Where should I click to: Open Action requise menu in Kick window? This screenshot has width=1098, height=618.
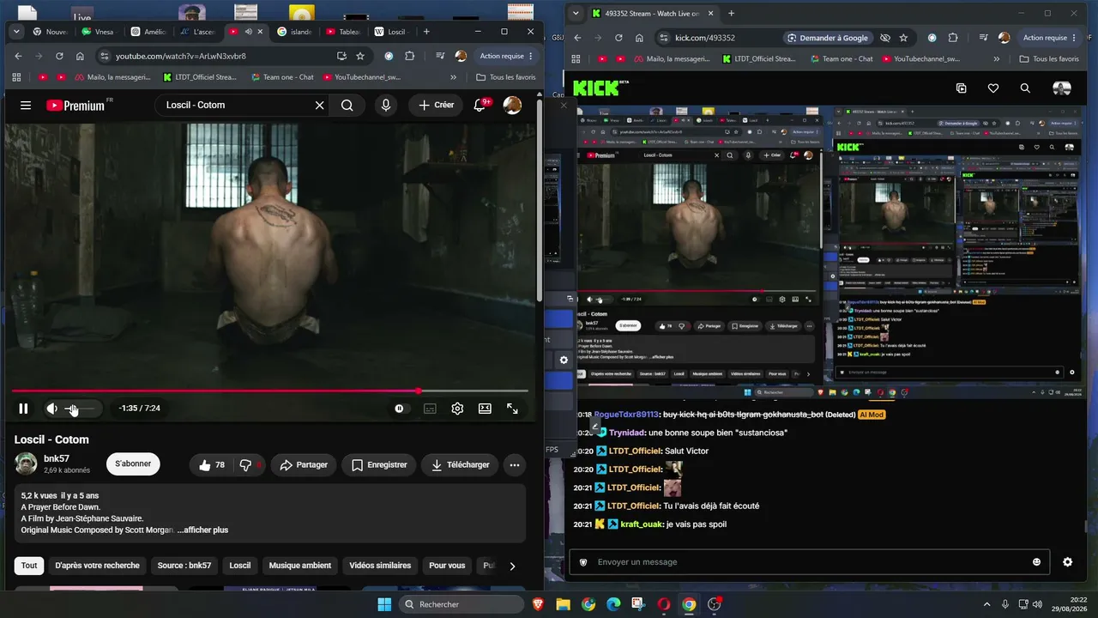[1049, 38]
